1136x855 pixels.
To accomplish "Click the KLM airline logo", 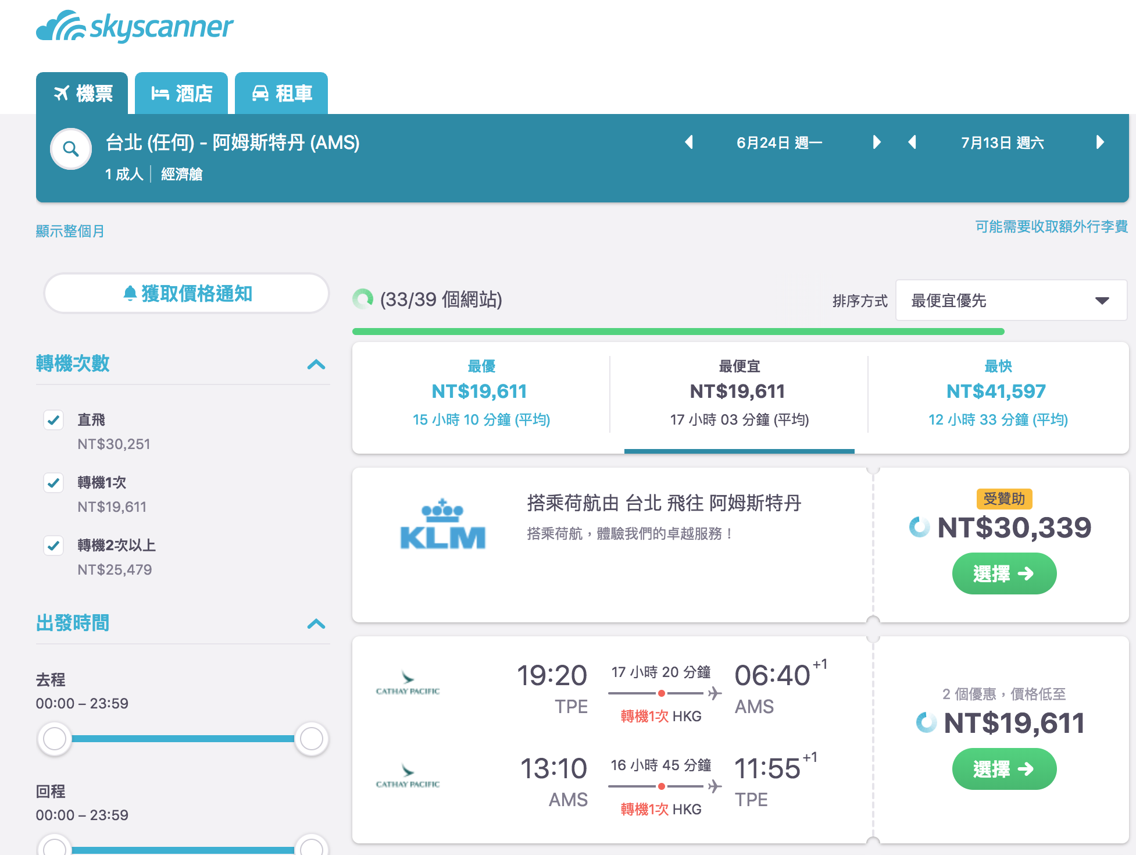I will [443, 524].
